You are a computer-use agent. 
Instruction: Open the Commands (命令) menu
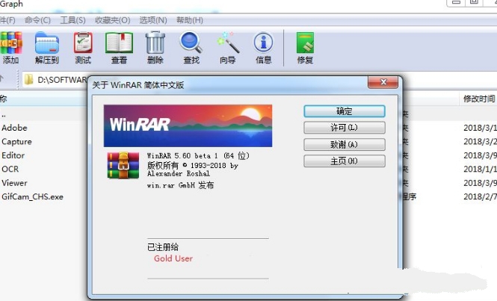[37, 20]
